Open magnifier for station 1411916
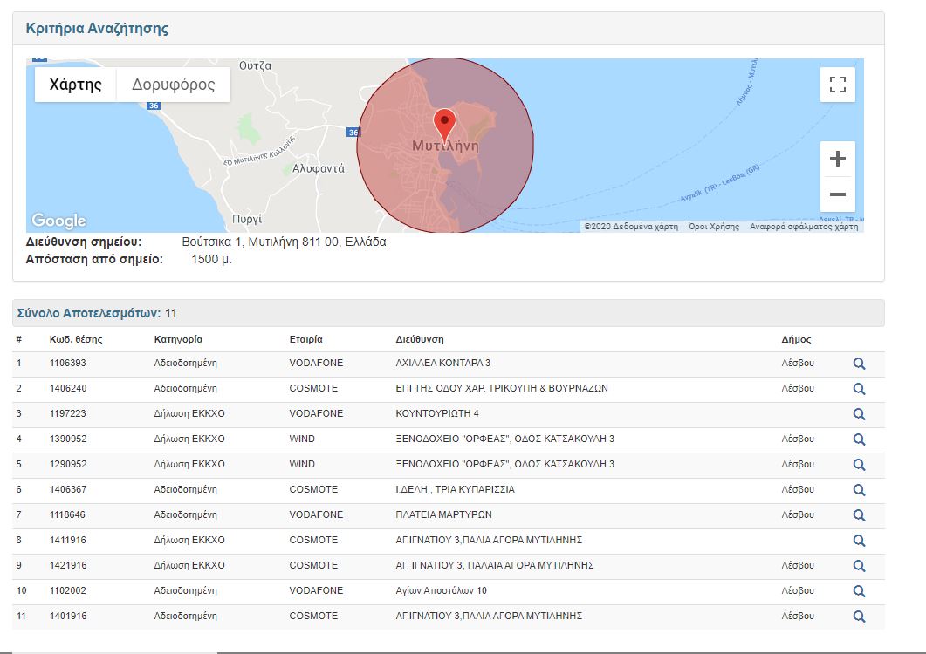Viewport: 926px width, 654px height. point(860,541)
